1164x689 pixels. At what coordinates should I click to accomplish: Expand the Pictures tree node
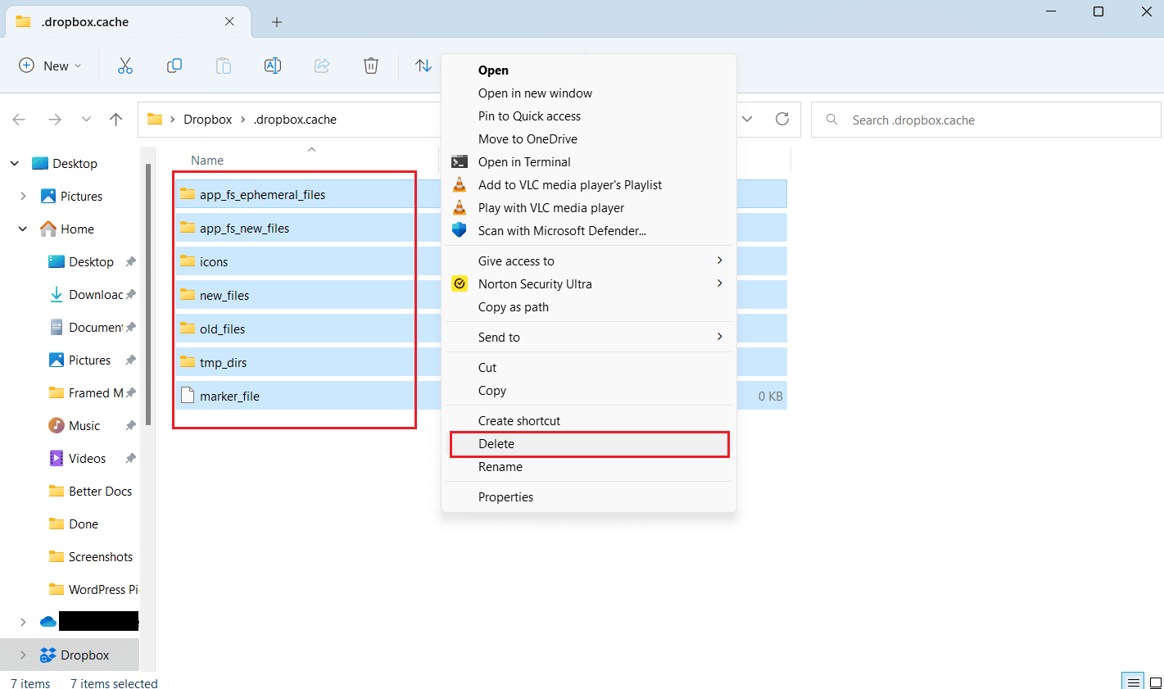pos(23,196)
